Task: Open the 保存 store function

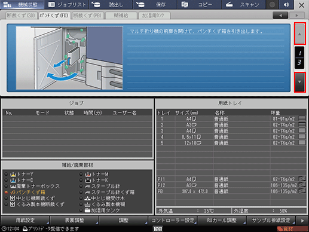Action: (x=155, y=5)
